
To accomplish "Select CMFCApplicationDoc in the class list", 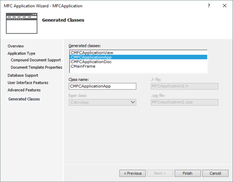I will 138,62.
